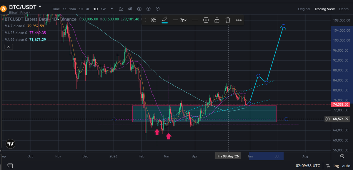Select the teal rectangle support zone
Image resolution: width=353 pixels, height=170 pixels.
[x=204, y=114]
